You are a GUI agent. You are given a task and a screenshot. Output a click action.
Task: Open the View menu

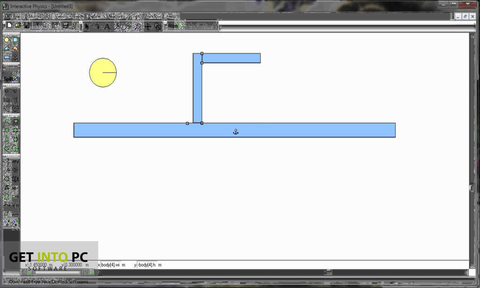coord(60,16)
